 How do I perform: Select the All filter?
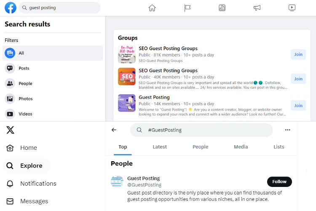coord(53,53)
